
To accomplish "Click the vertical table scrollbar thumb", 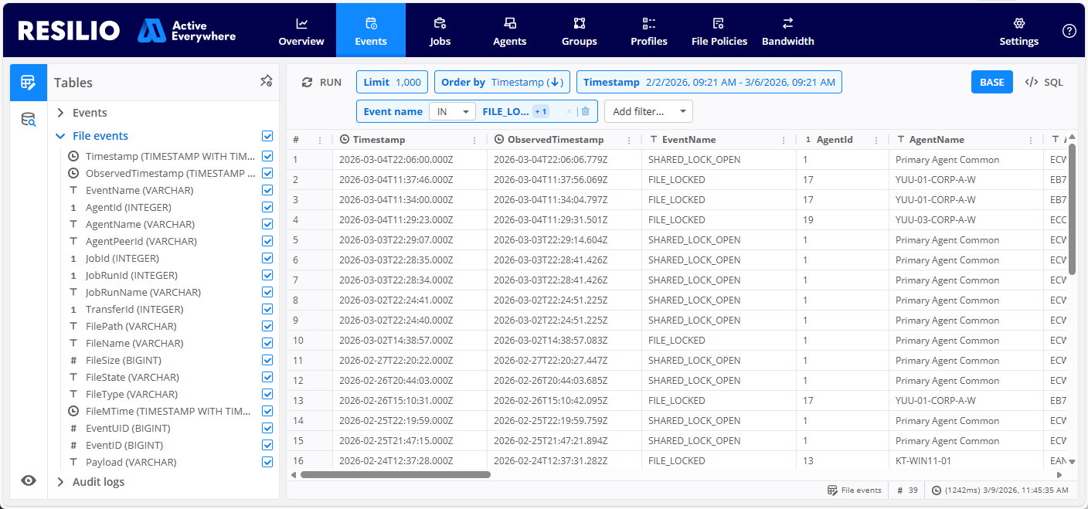I will click(x=1072, y=209).
